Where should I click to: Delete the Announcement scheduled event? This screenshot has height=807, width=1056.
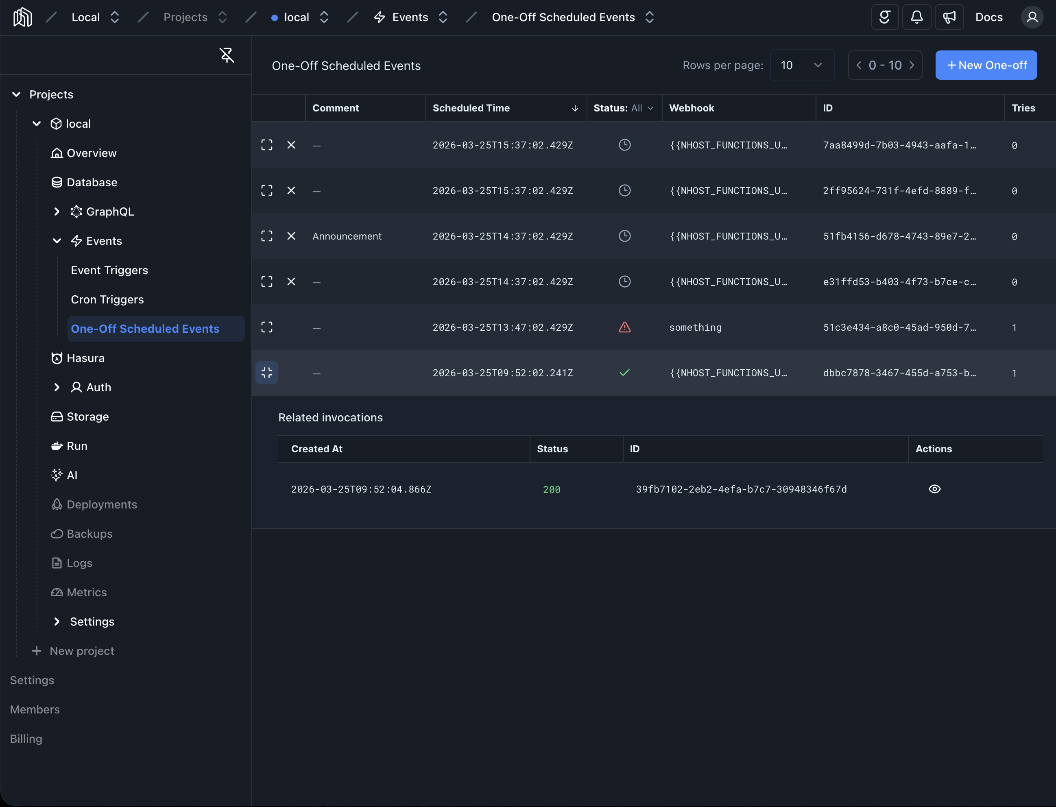(291, 236)
